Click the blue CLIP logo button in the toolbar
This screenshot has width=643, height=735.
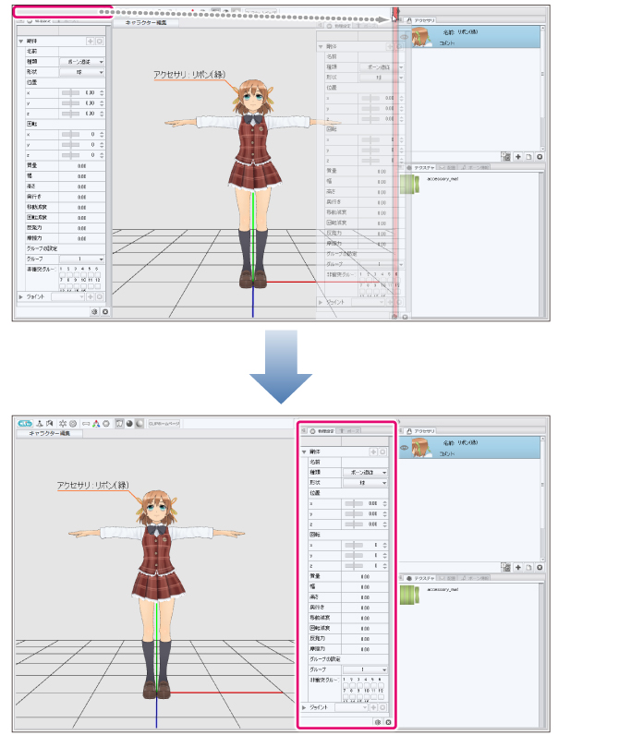click(x=25, y=423)
